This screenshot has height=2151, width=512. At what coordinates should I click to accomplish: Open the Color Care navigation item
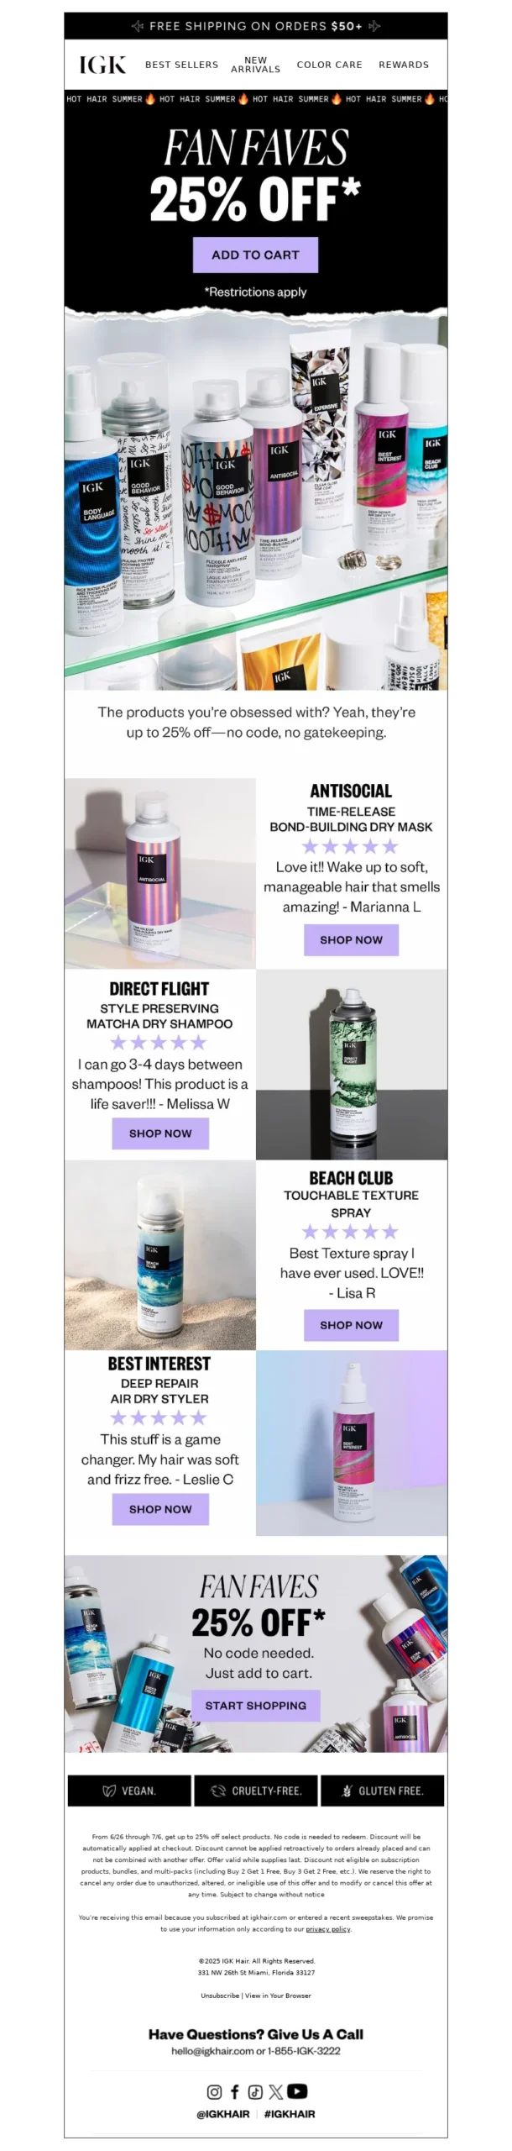pos(329,65)
